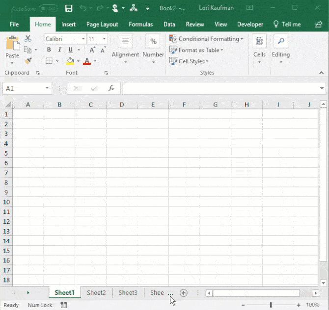Open Conditional Formatting dropdown
329x310 pixels.
click(206, 39)
